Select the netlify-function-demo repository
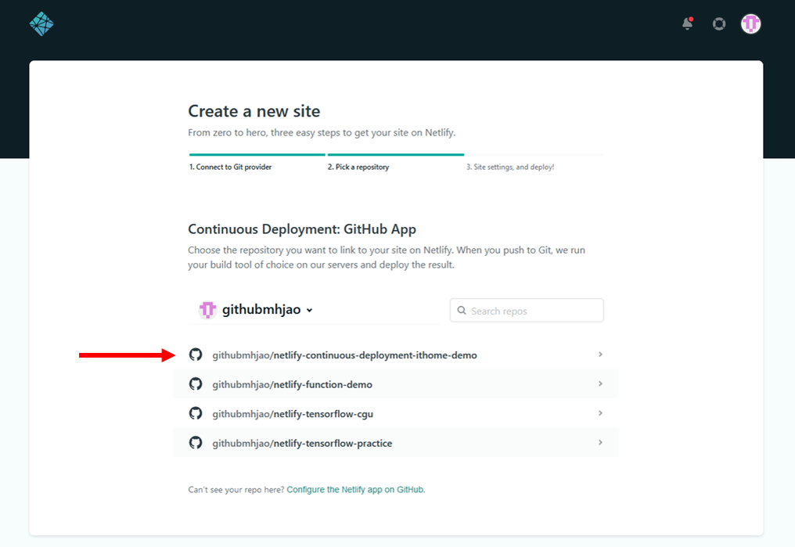 (322, 385)
